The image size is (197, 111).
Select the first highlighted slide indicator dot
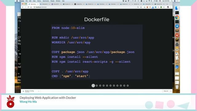pyautogui.click(x=93, y=86)
